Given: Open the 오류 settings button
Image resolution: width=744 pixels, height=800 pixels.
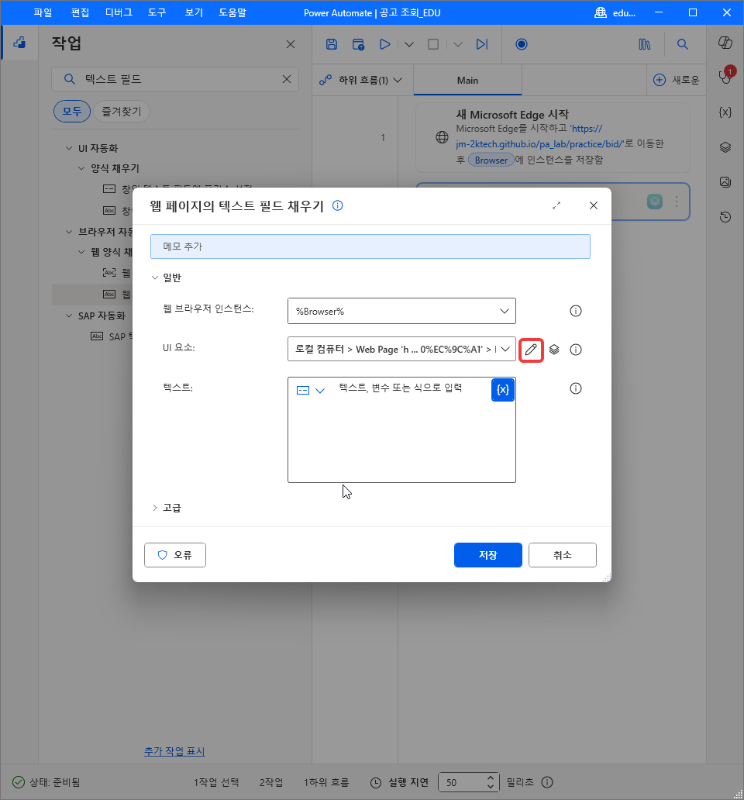Looking at the screenshot, I should click(x=175, y=555).
